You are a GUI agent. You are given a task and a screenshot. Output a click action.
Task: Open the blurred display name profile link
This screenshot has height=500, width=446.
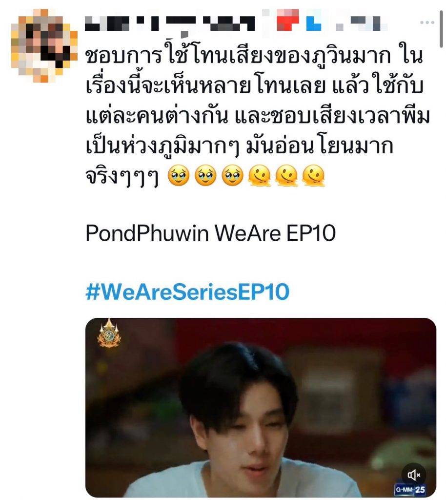tap(170, 24)
